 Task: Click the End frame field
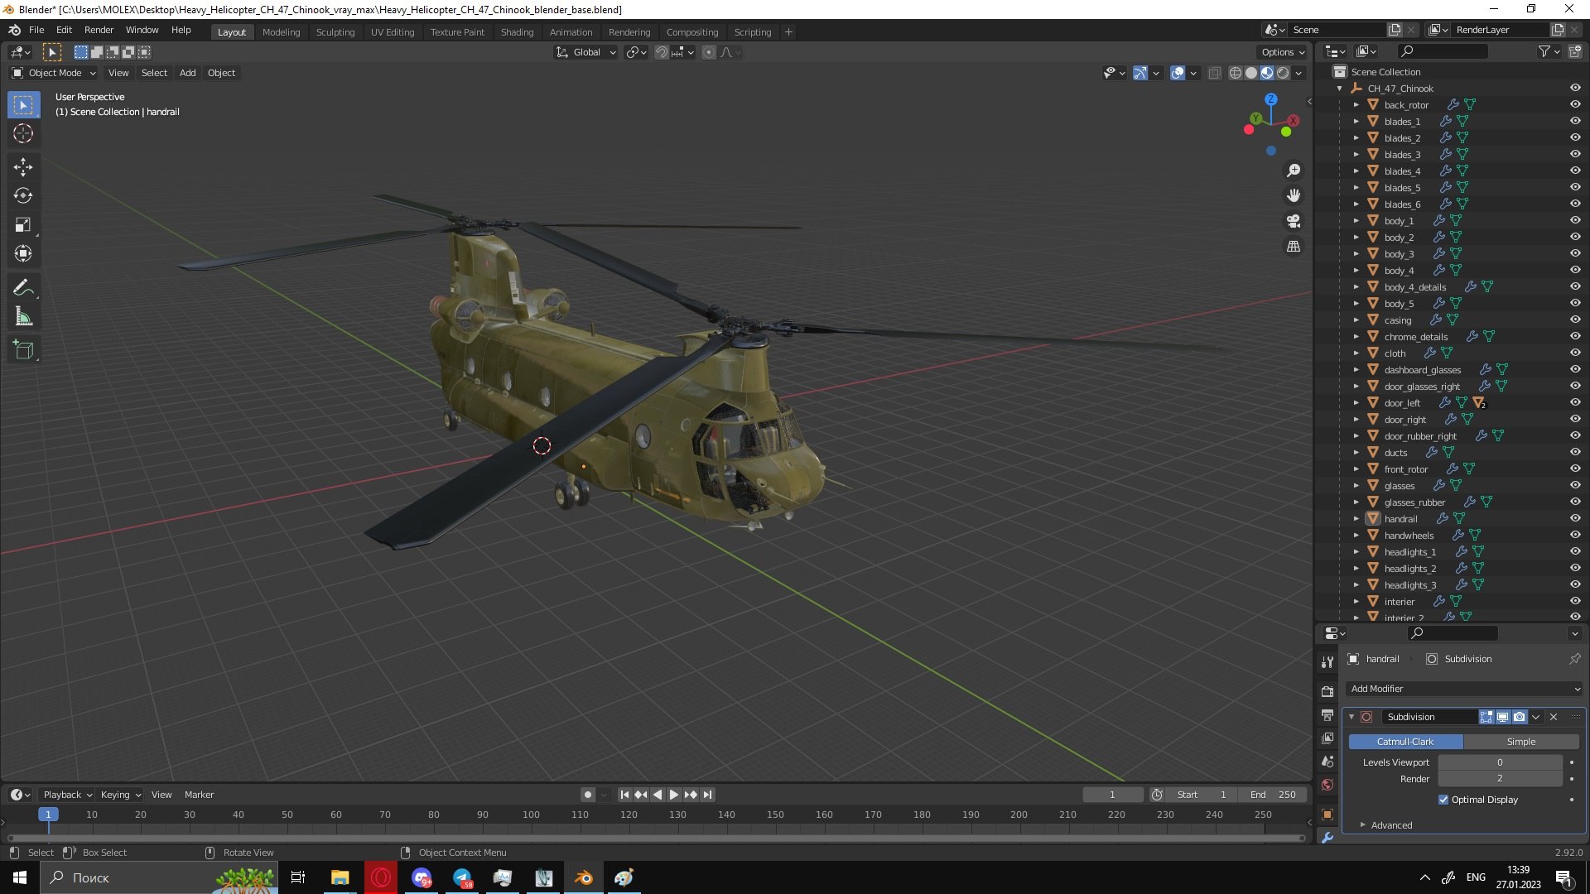pos(1273,795)
